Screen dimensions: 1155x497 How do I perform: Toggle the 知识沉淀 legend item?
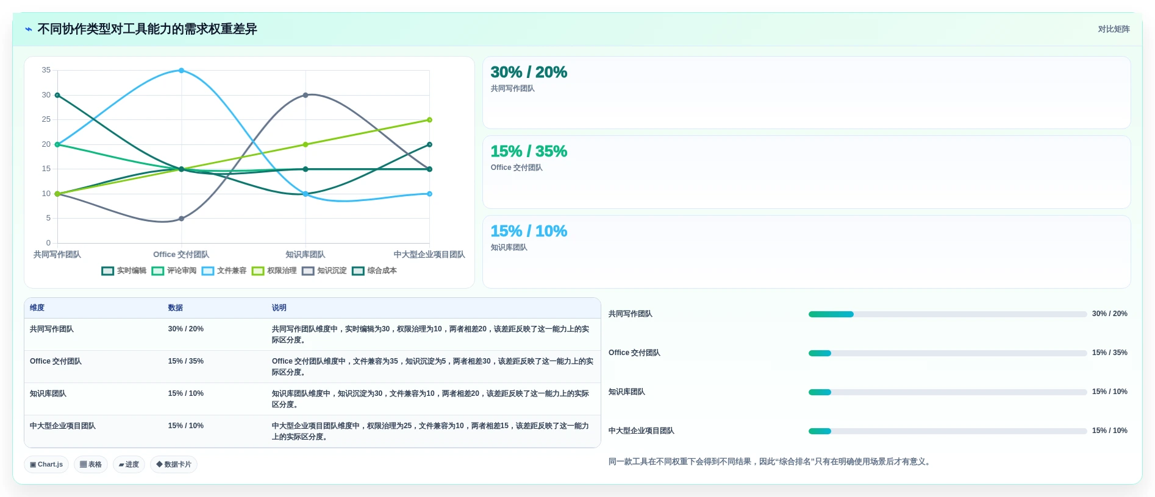pos(324,271)
